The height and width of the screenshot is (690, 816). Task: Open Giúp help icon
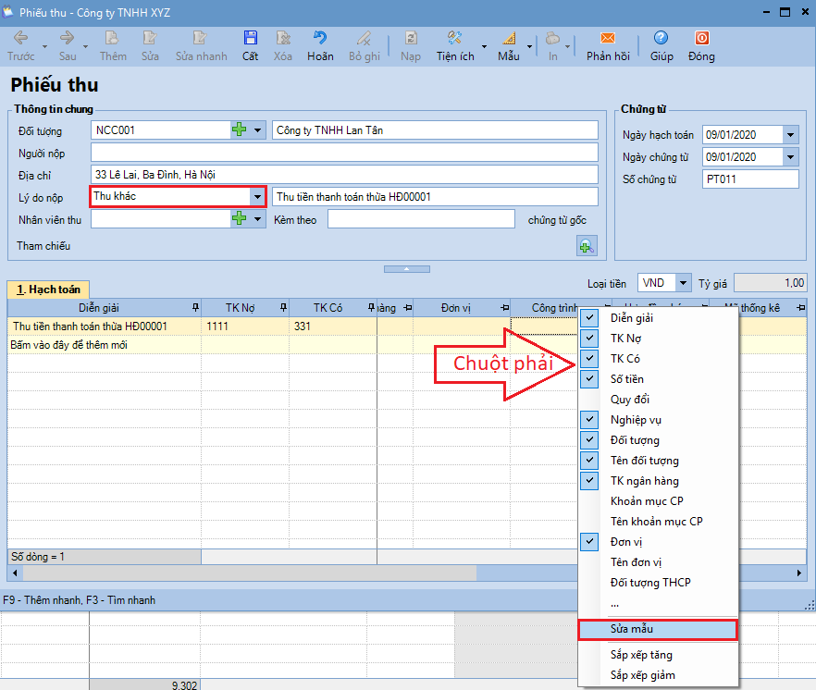[x=661, y=39]
